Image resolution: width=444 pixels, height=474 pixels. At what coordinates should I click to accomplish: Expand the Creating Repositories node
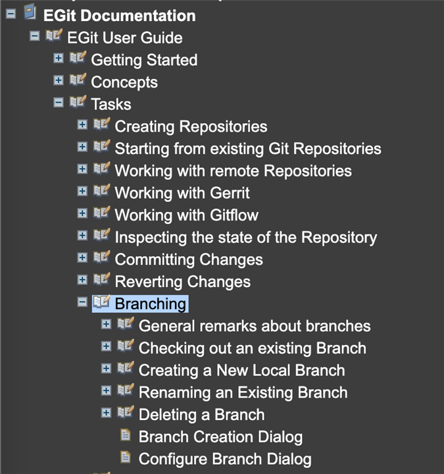pyautogui.click(x=82, y=124)
